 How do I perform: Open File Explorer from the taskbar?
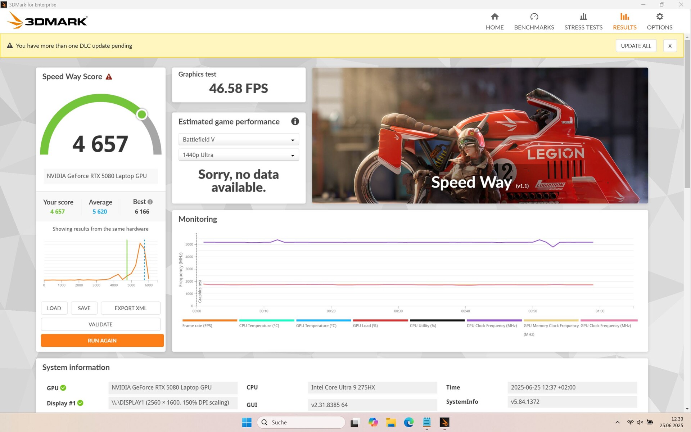coord(391,422)
